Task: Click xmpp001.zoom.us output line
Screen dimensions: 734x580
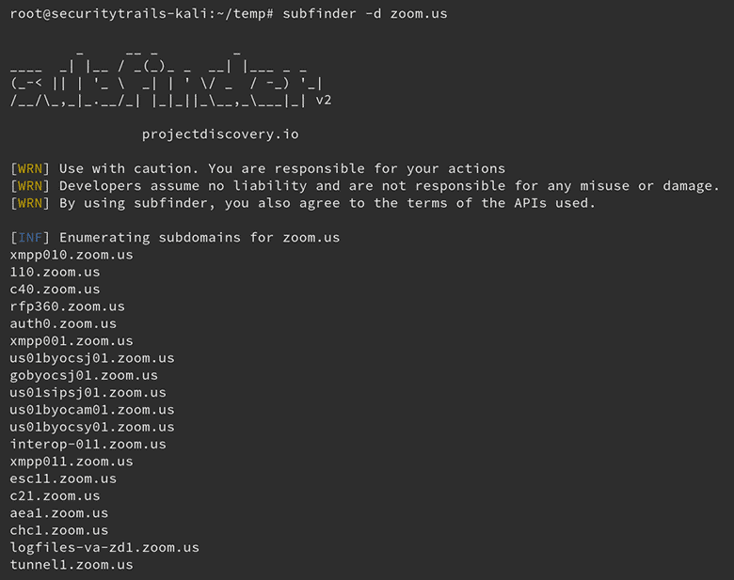Action: (x=72, y=341)
